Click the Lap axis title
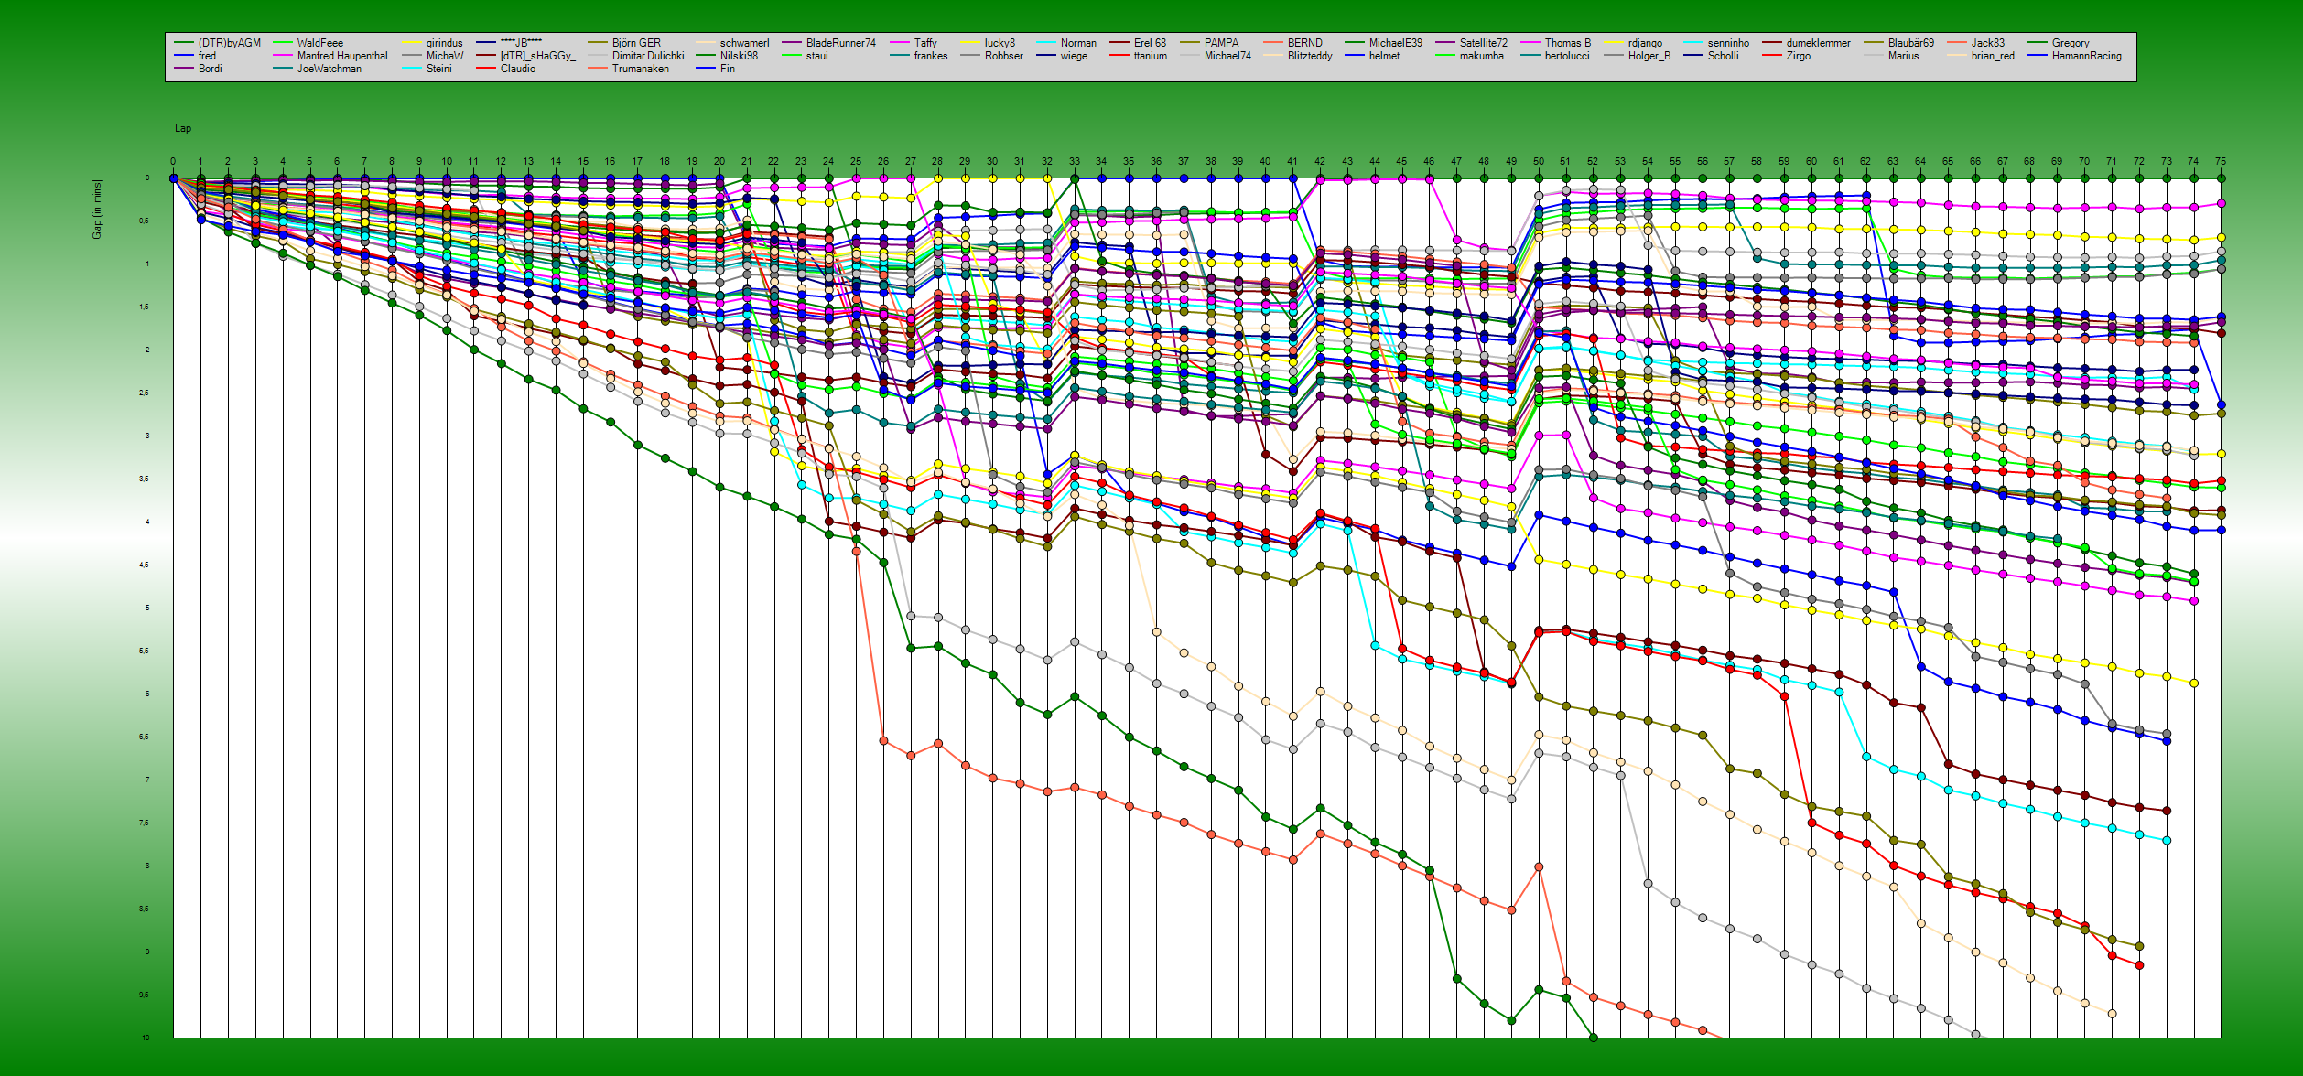2303x1076 pixels. tap(183, 128)
